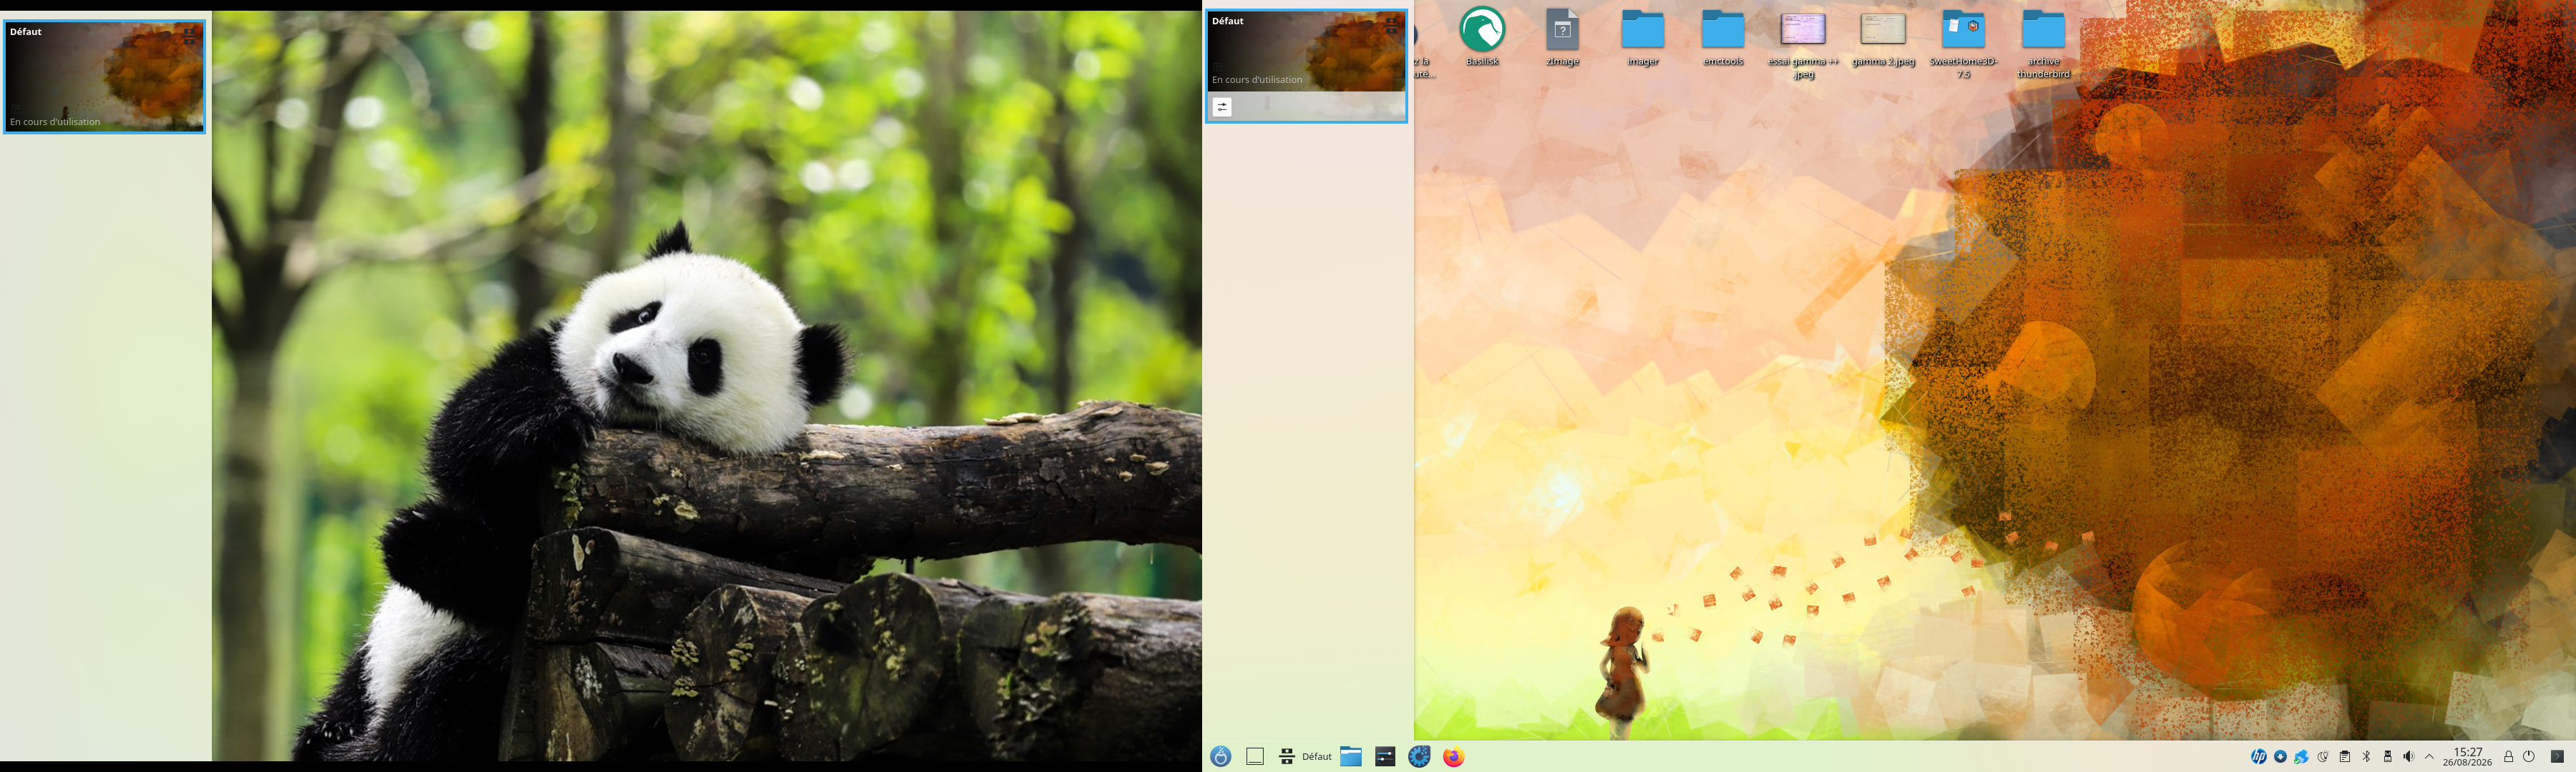Select the SweetHome3D-7.5 folder
Viewport: 2576px width, 772px height.
(1963, 44)
